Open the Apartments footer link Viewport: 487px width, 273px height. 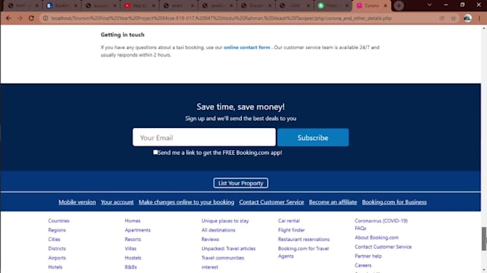[138, 230]
